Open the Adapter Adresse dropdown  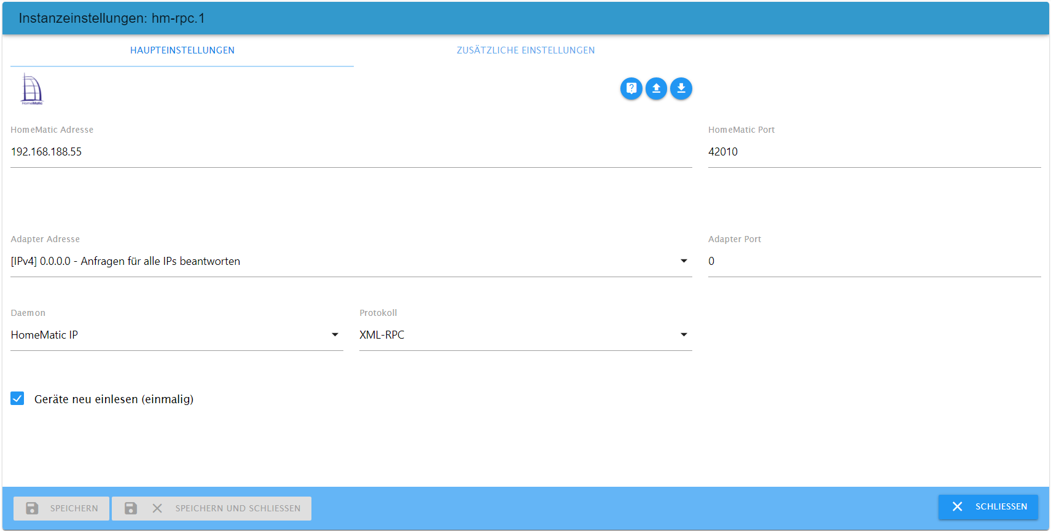pos(351,261)
